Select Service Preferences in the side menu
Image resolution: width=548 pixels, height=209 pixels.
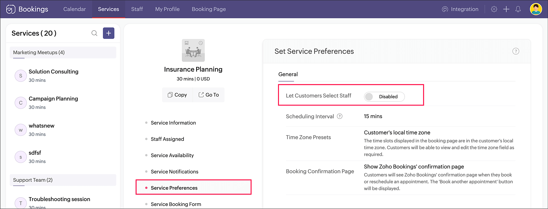pyautogui.click(x=174, y=188)
